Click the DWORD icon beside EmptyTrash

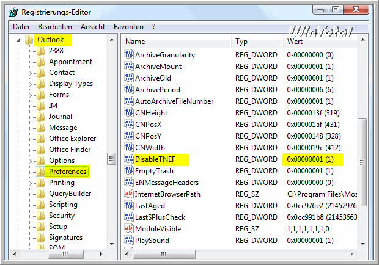(x=129, y=170)
